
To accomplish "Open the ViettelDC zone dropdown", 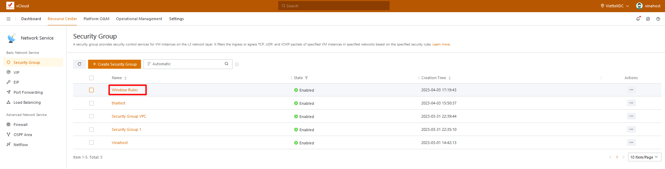I will click(615, 6).
